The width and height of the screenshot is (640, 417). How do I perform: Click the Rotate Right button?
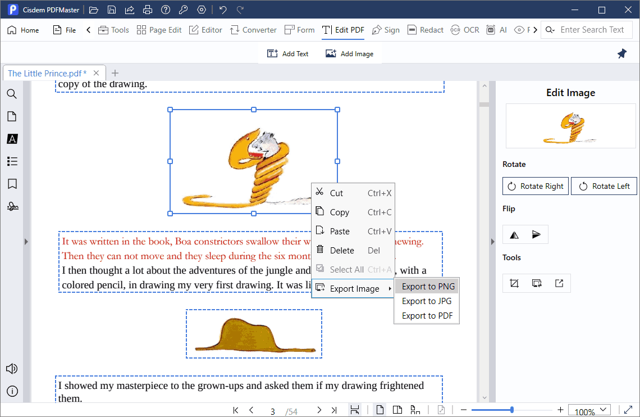536,186
